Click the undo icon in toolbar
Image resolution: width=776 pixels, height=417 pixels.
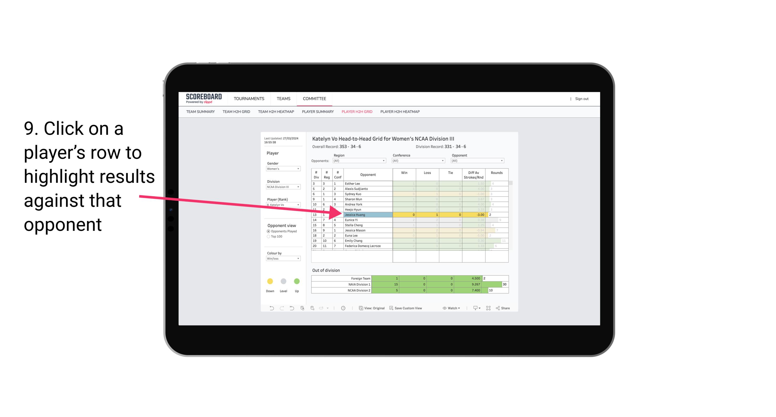(269, 309)
